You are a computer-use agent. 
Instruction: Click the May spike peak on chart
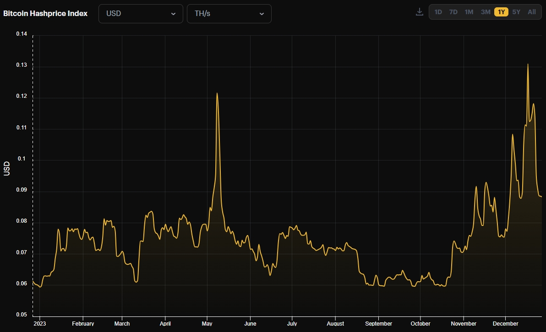tap(217, 93)
